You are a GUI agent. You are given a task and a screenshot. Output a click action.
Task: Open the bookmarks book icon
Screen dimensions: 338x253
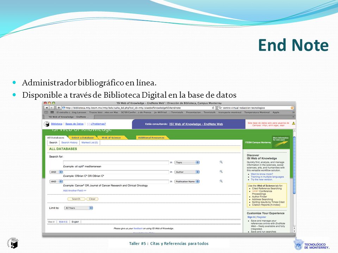46,112
